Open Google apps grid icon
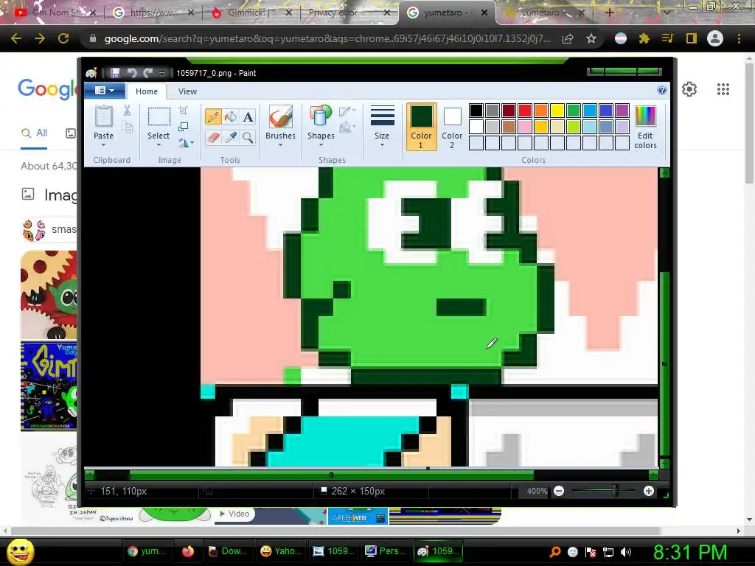This screenshot has width=755, height=566. (723, 89)
